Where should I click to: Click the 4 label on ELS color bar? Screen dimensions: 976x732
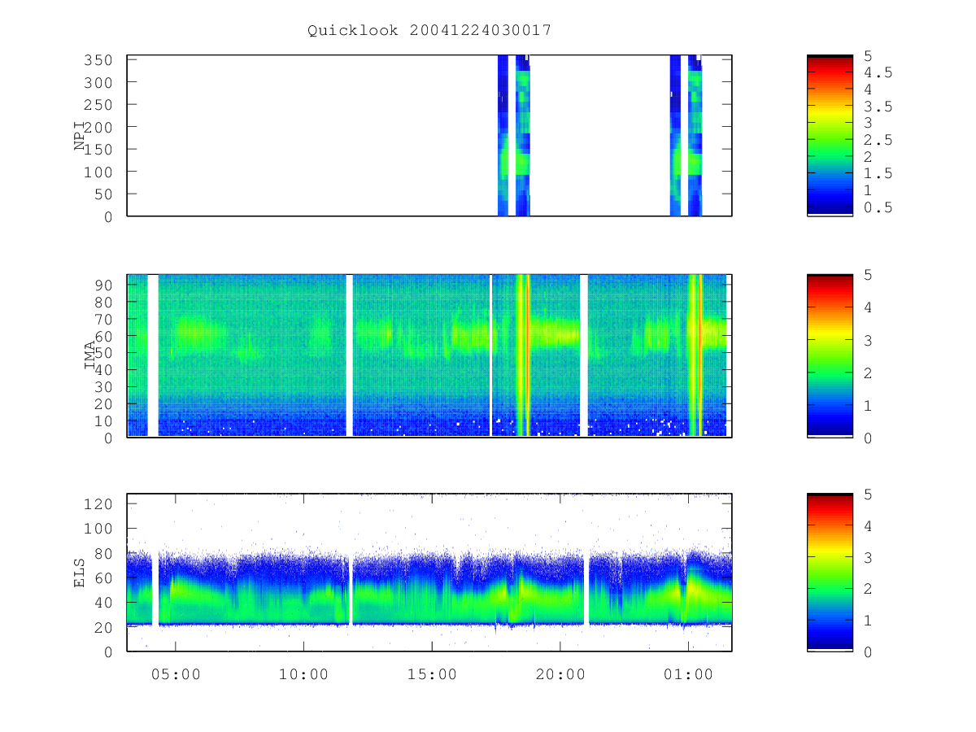(868, 525)
